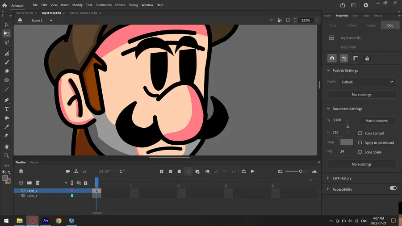This screenshot has height=226, width=402.
Task: Play the timeline animation
Action: (252, 171)
